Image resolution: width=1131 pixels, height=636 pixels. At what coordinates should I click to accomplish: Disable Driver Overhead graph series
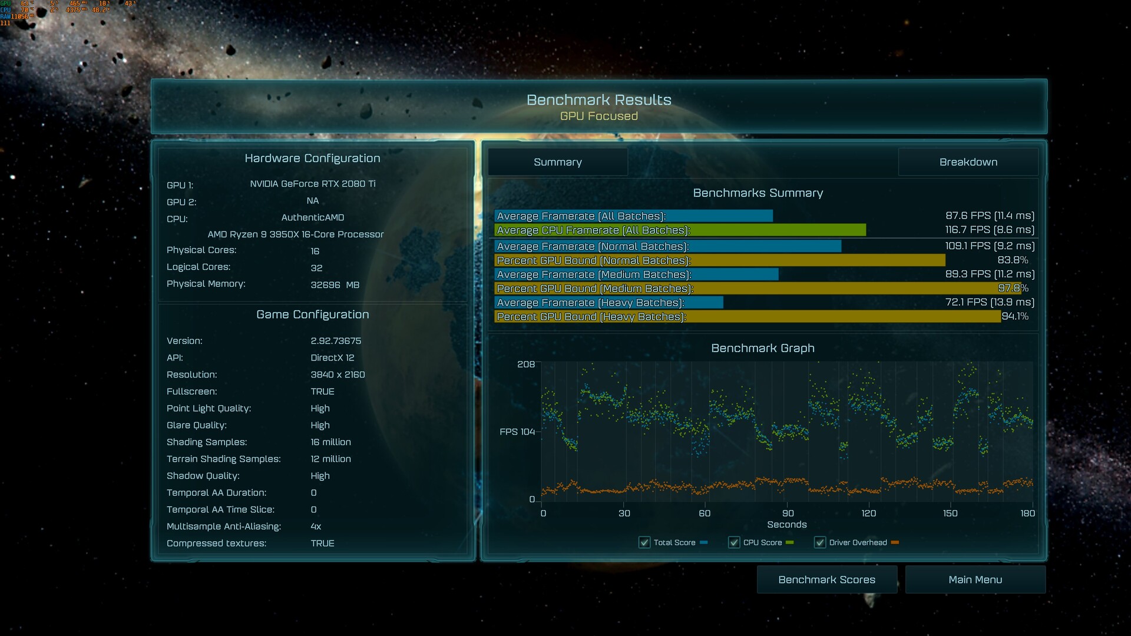tap(820, 542)
